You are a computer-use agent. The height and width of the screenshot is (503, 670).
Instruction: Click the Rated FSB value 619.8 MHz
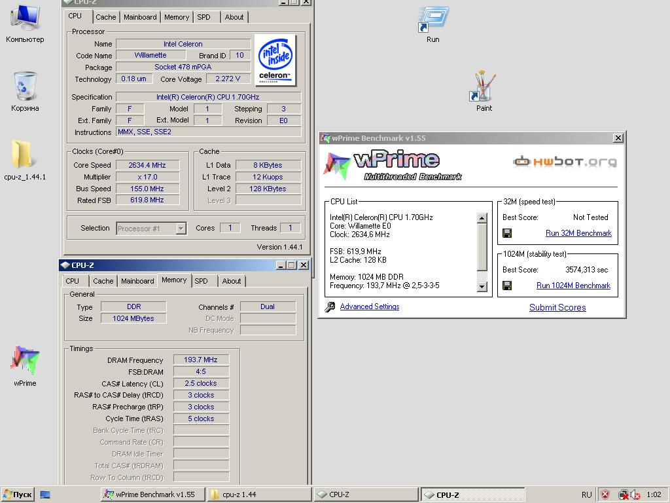click(147, 200)
